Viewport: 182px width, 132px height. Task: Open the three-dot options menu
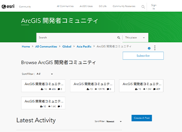[x=155, y=48]
